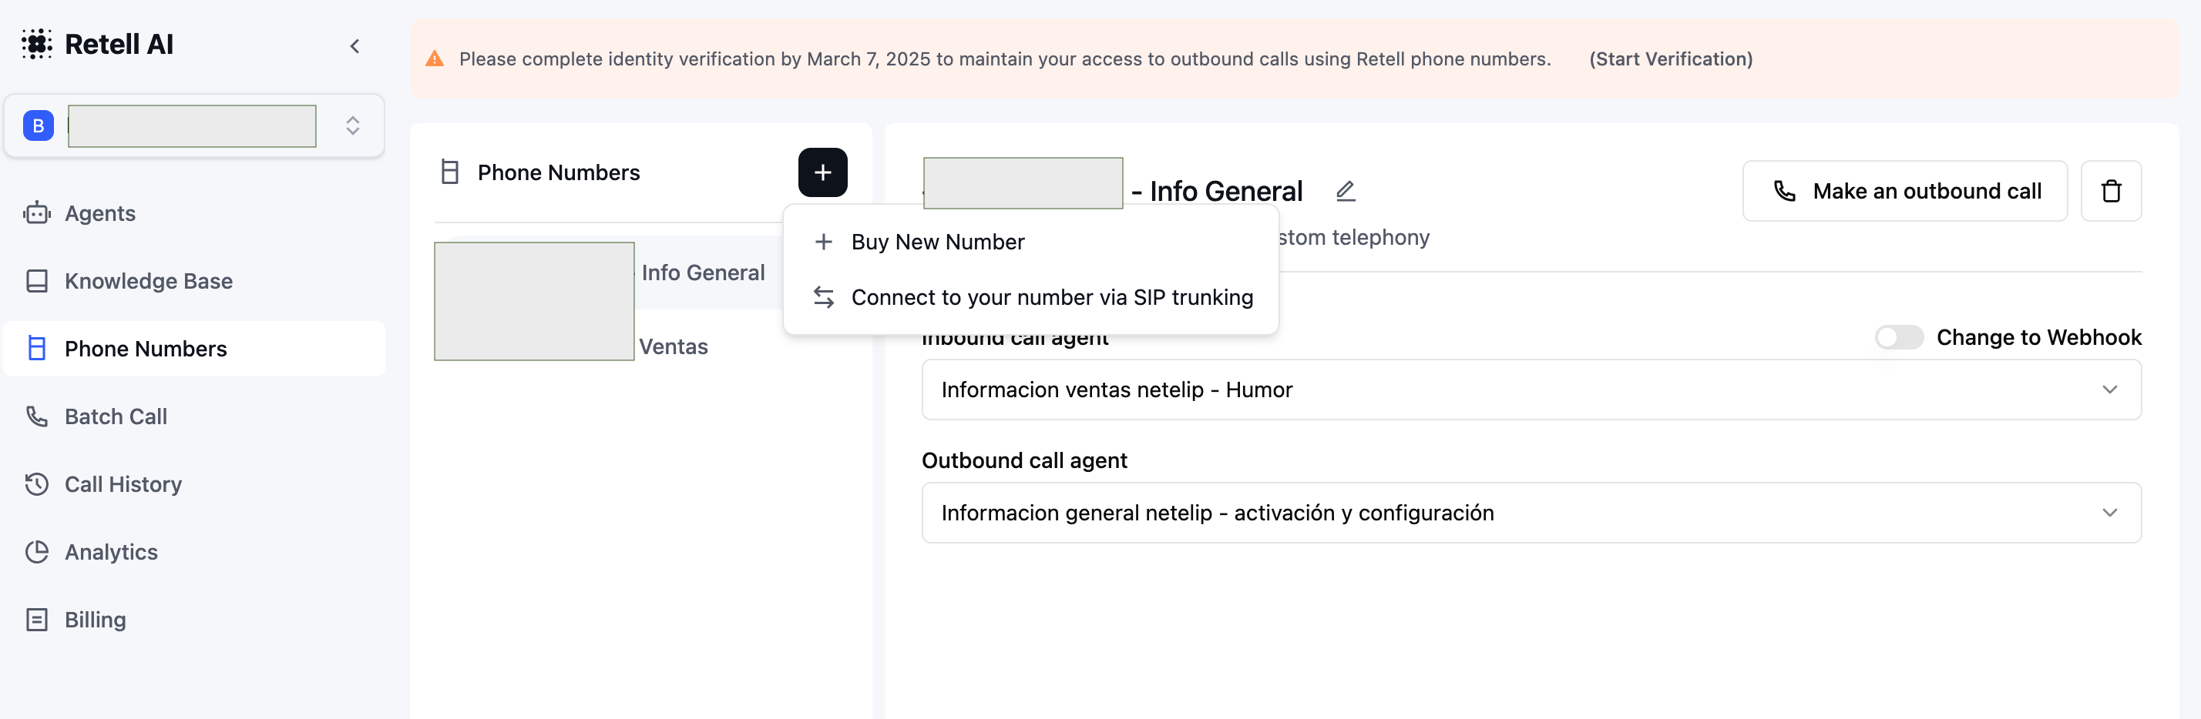Viewport: 2201px width, 719px height.
Task: Click the Phone Numbers panel title
Action: tap(559, 172)
